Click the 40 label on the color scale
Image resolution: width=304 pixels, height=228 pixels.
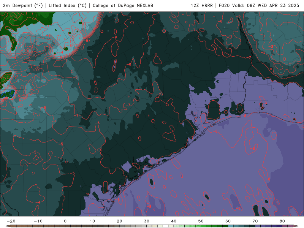point(174,221)
